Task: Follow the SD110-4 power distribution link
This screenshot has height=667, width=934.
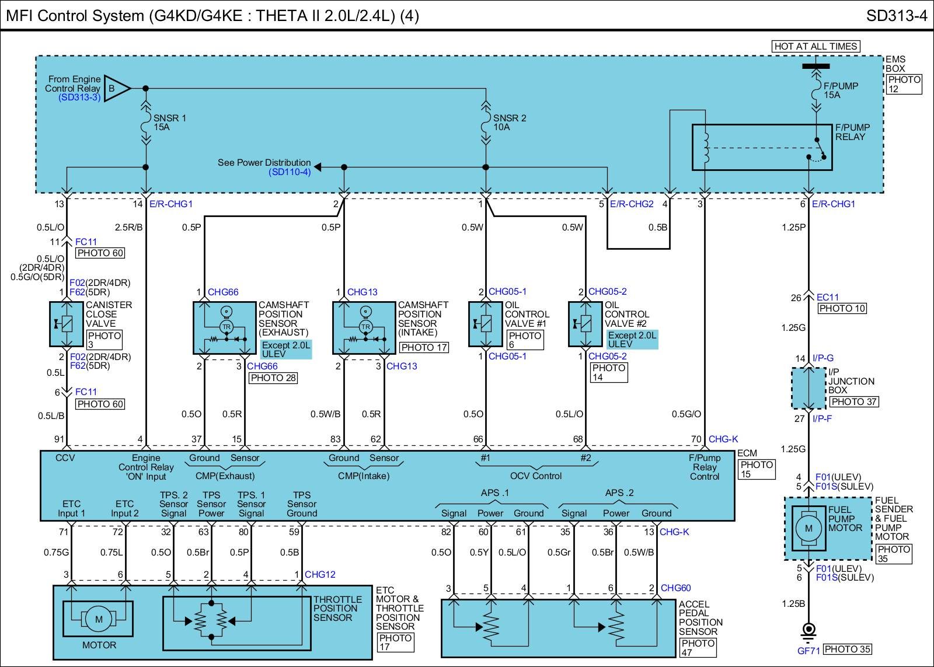Action: point(290,172)
